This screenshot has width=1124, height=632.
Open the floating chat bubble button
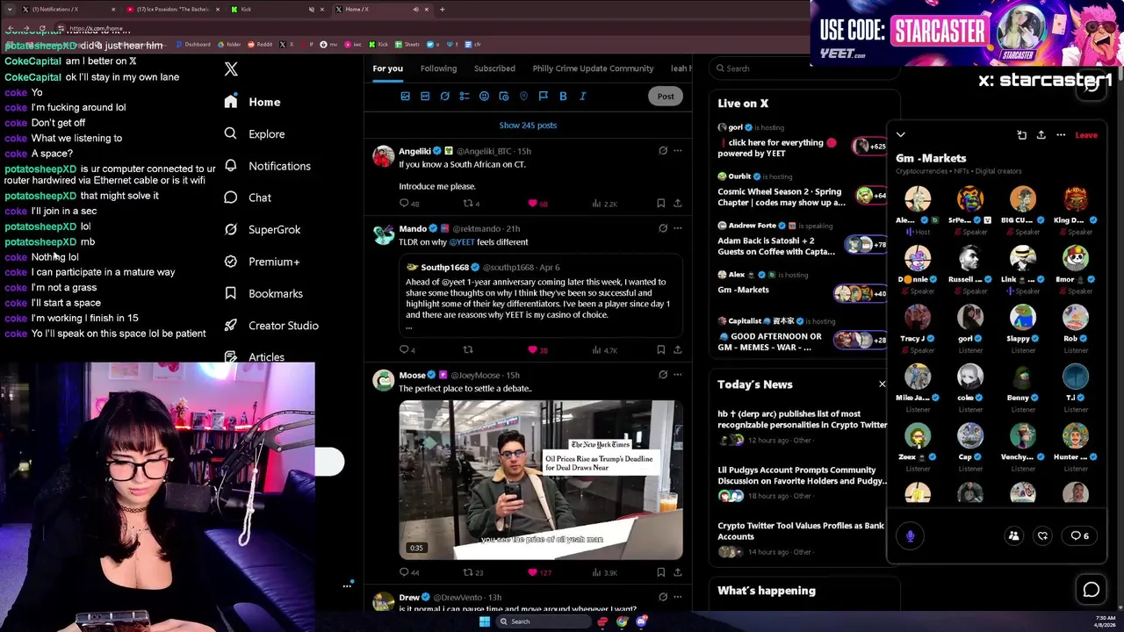[1092, 591]
